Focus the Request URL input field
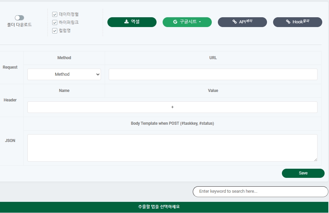 pos(213,74)
